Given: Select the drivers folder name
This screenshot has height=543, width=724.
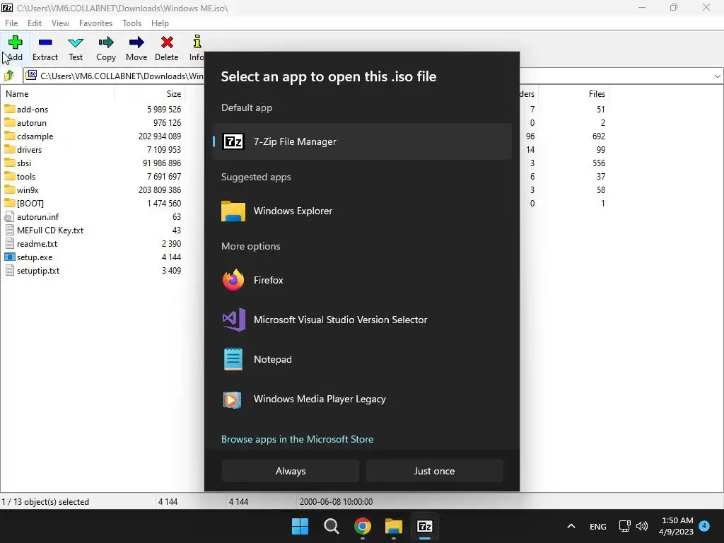Looking at the screenshot, I should (x=30, y=150).
